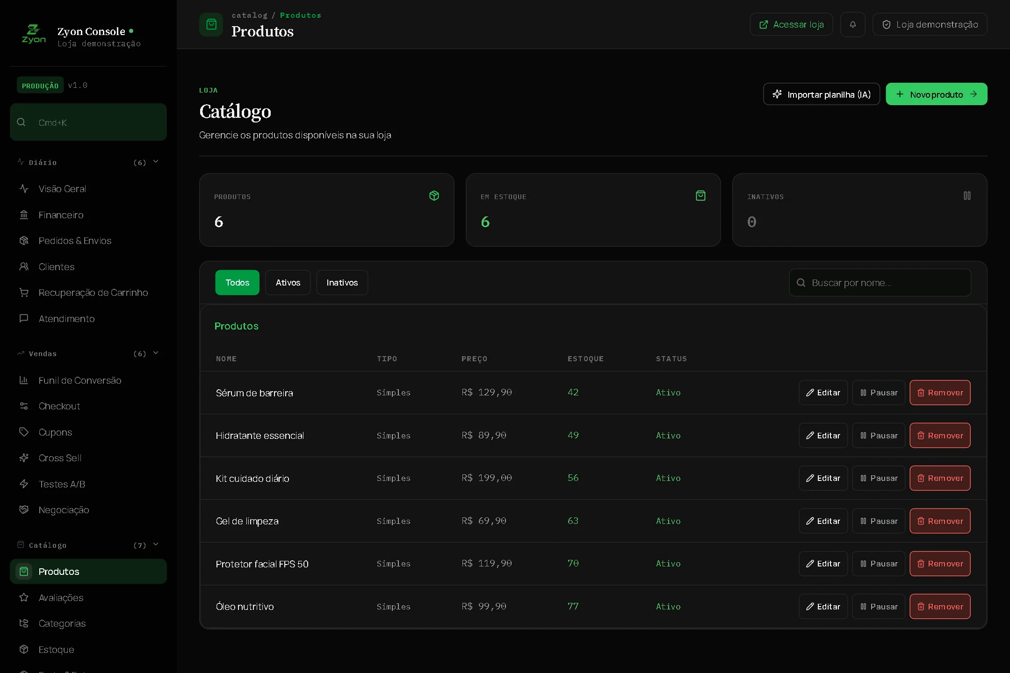1010x673 pixels.
Task: Switch to the Inativos tab
Action: point(342,283)
